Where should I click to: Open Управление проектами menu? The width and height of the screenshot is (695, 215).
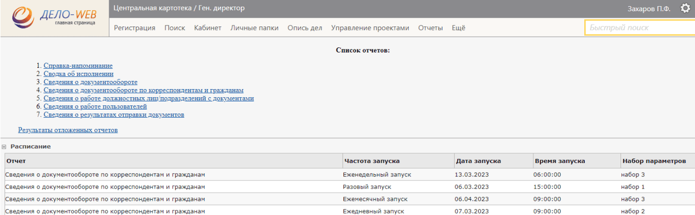370,28
